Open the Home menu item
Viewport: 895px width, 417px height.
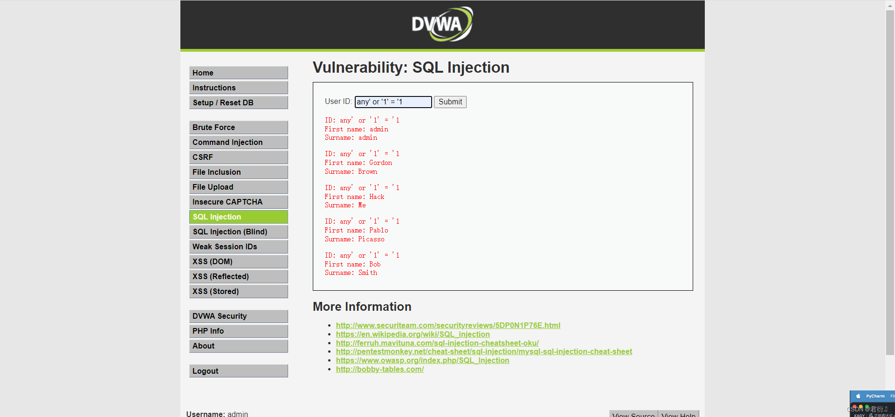point(238,73)
